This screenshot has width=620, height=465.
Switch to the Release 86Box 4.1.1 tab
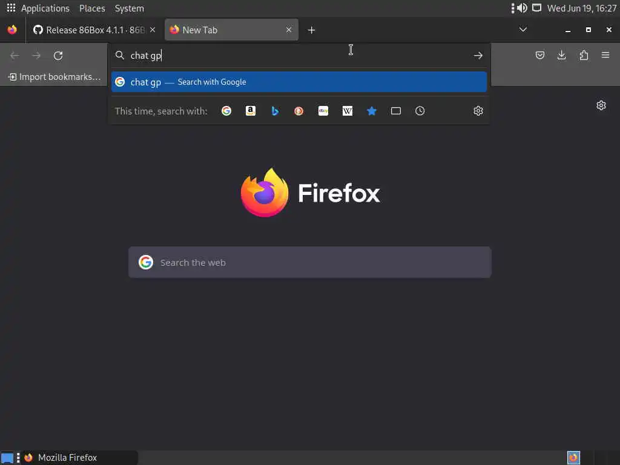94,30
